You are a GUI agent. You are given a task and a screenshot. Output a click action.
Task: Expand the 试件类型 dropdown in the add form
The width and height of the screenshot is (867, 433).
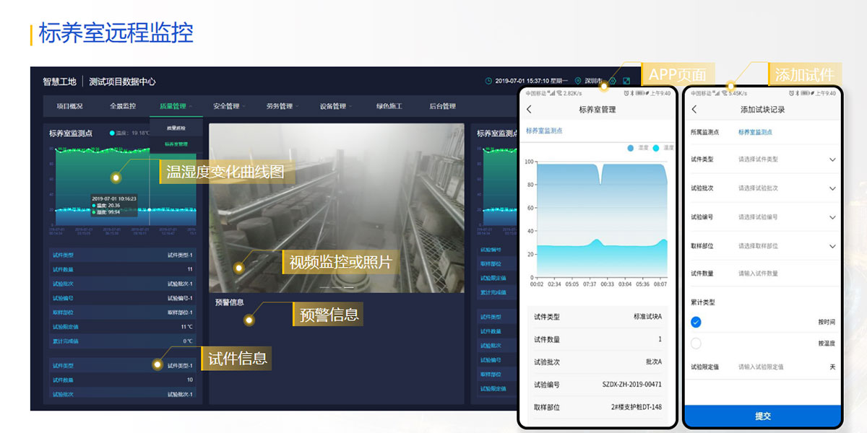click(832, 159)
